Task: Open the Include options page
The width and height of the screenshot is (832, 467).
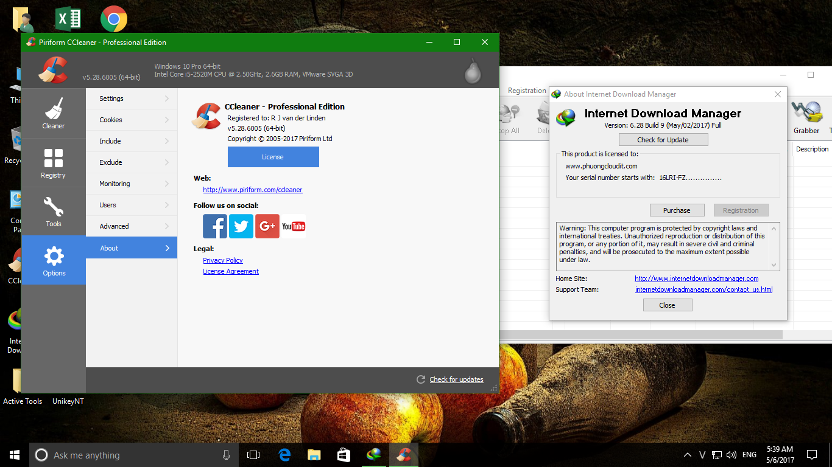Action: [x=132, y=141]
